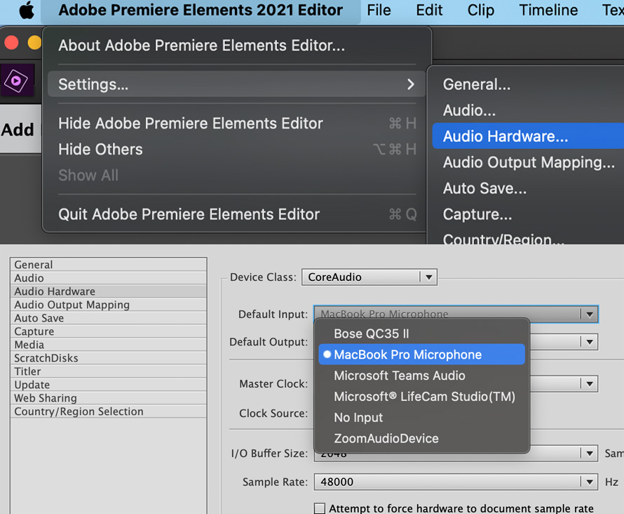Viewport: 624px width, 514px height.
Task: Select Capture in preferences list
Action: pos(108,331)
